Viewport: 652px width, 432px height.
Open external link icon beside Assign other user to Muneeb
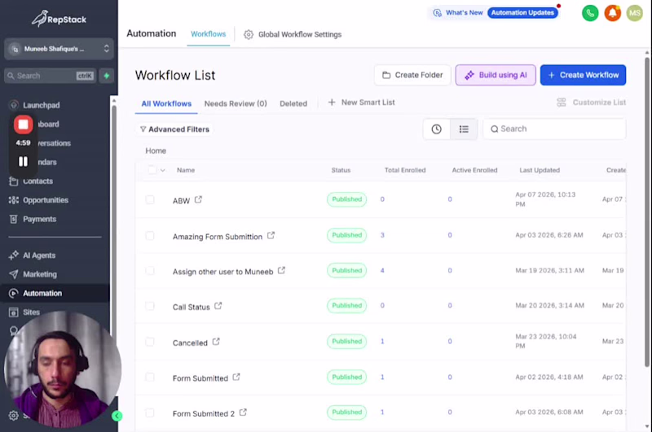(281, 271)
